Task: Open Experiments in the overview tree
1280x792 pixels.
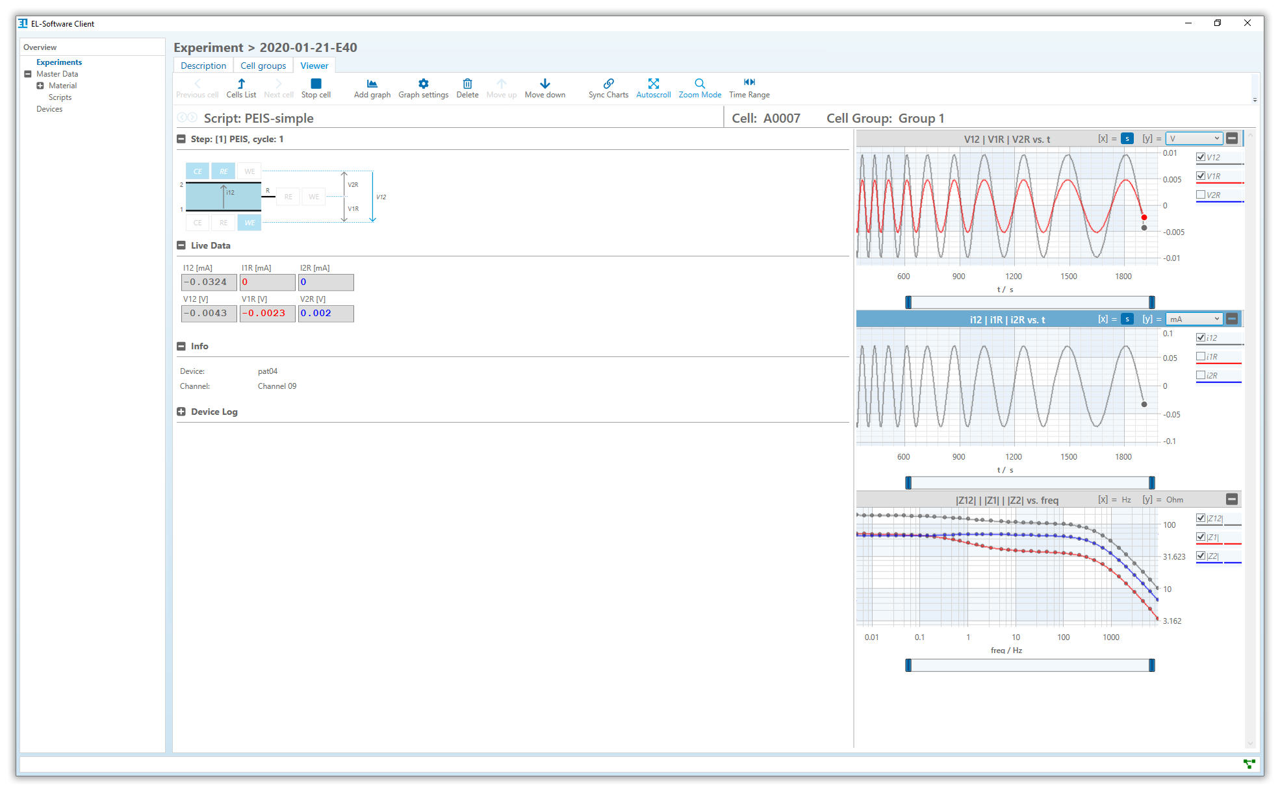Action: 59,62
